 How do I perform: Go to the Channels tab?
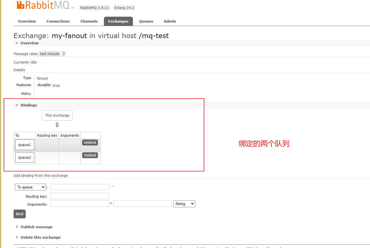click(x=89, y=21)
